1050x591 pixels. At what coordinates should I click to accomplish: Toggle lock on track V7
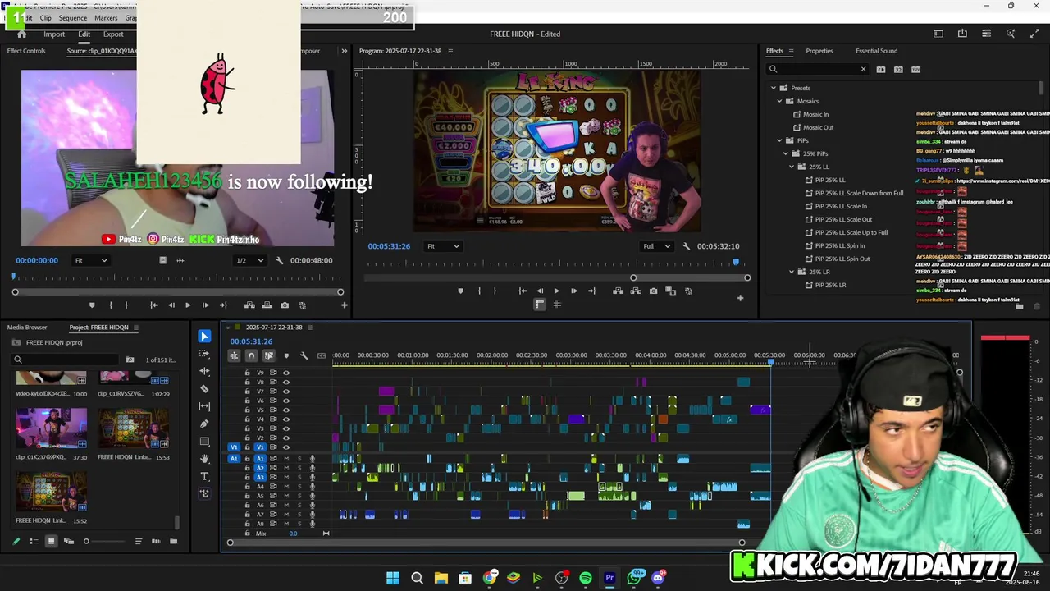[x=247, y=392]
